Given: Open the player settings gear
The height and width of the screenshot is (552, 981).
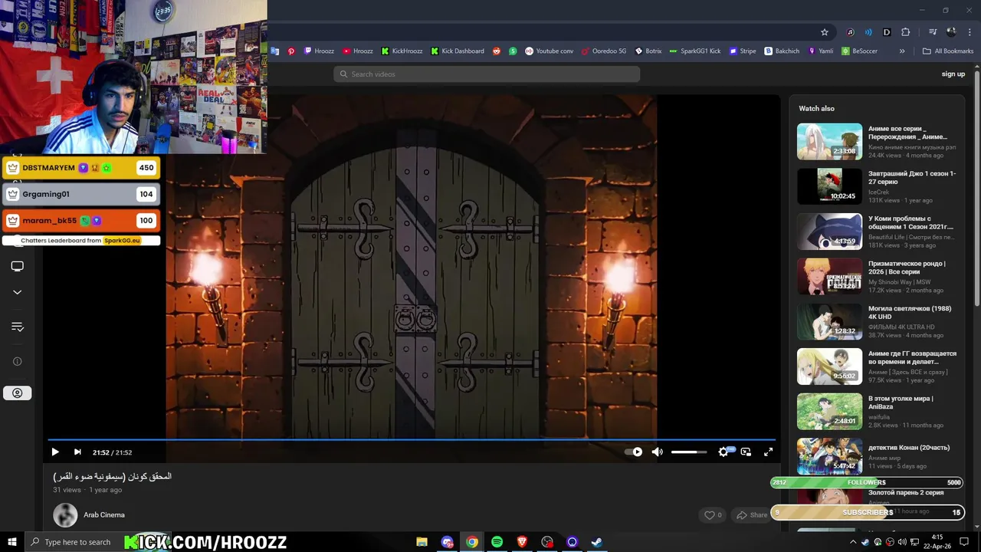Looking at the screenshot, I should click(723, 452).
